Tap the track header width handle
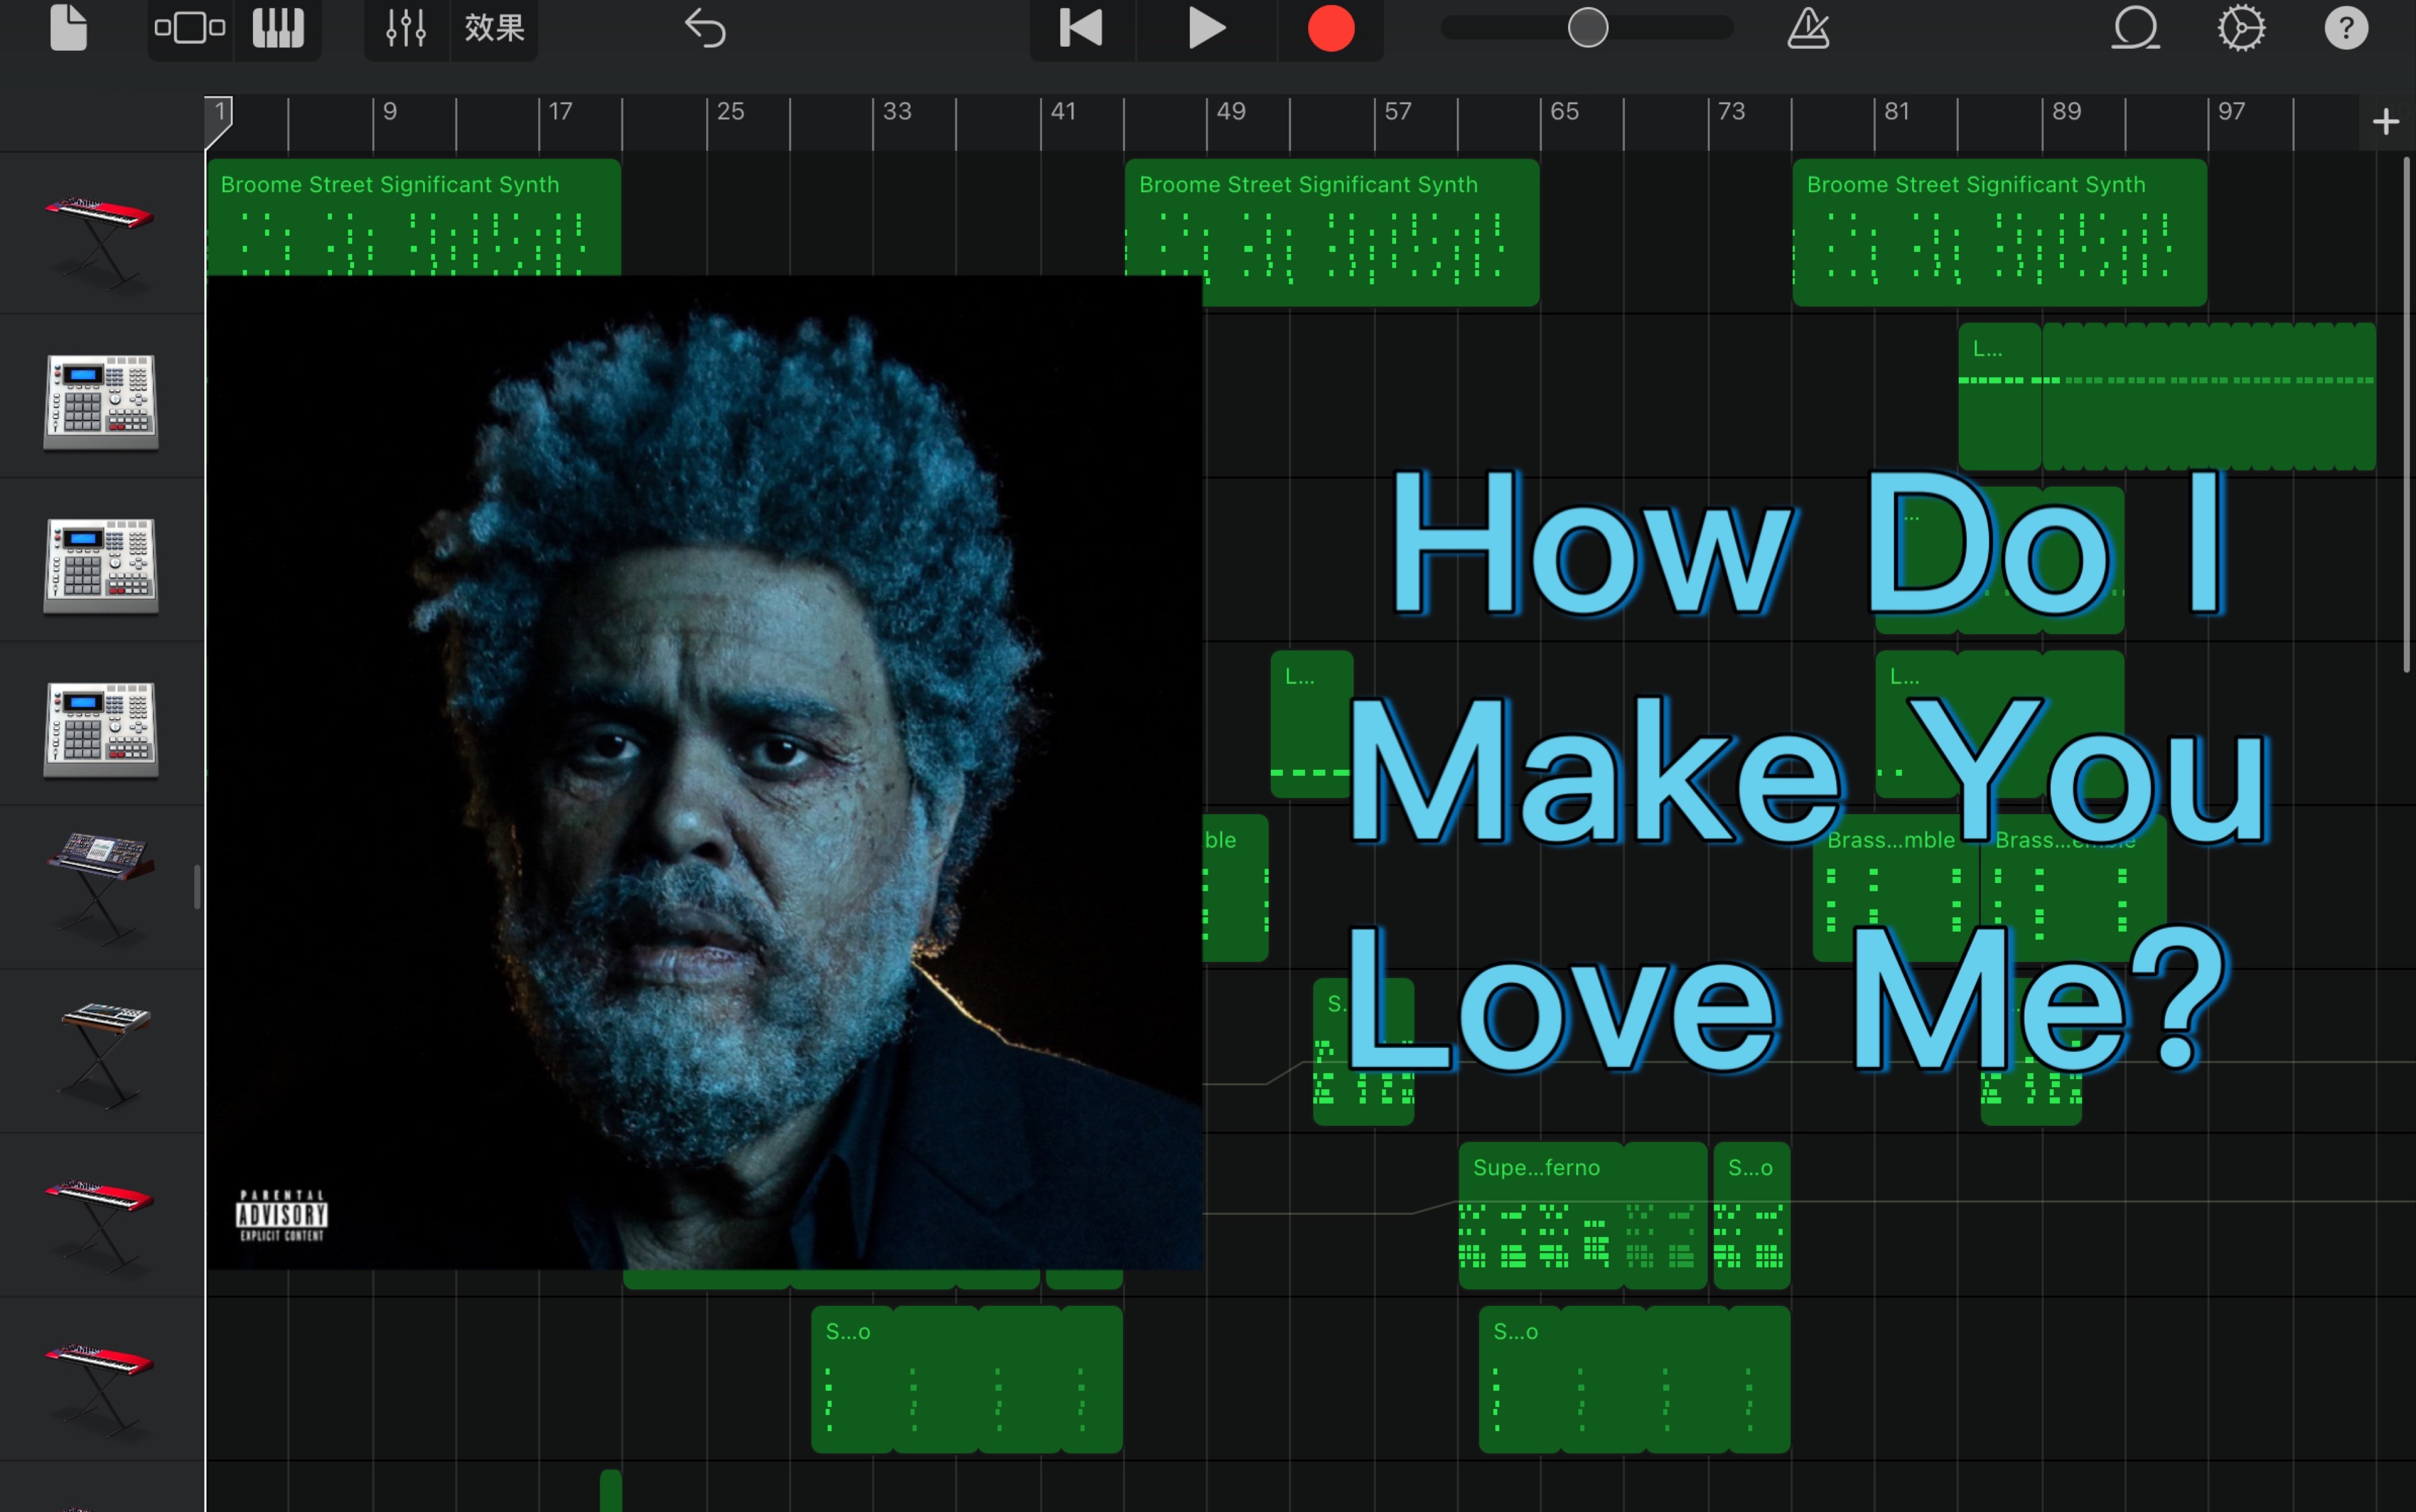Screen dimensions: 2416x1512 click(197, 888)
